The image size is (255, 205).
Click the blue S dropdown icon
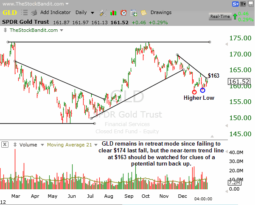(x=235, y=4)
